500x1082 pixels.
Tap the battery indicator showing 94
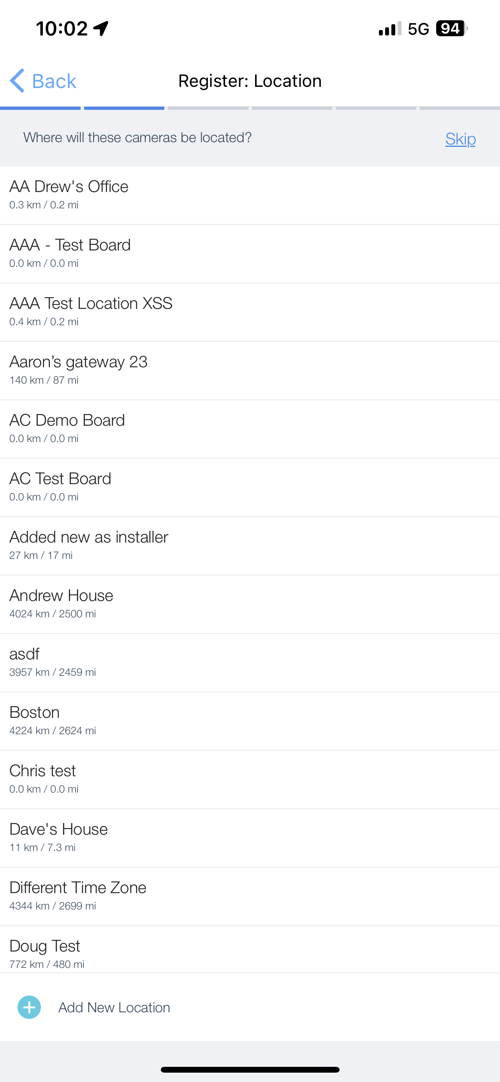tap(451, 28)
